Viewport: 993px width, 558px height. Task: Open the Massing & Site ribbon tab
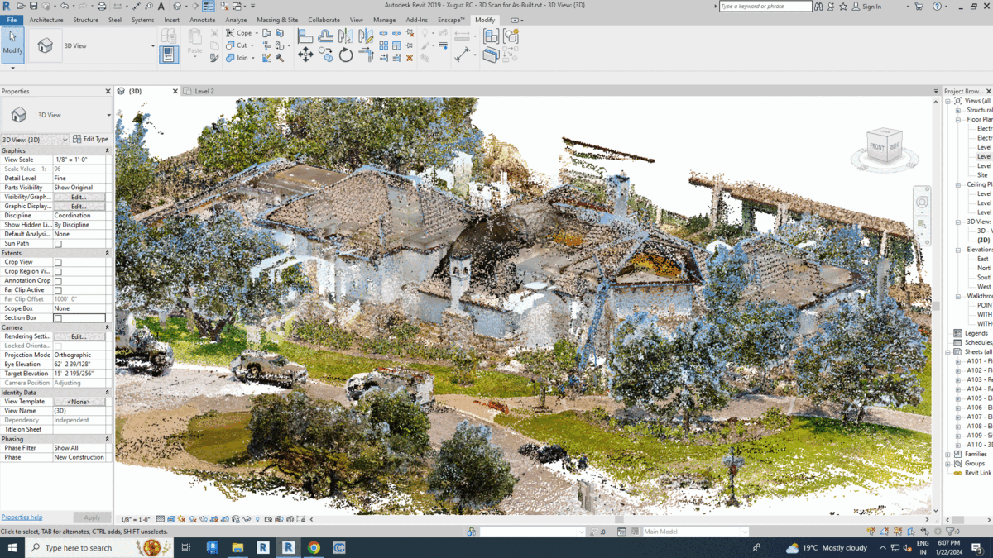[276, 20]
